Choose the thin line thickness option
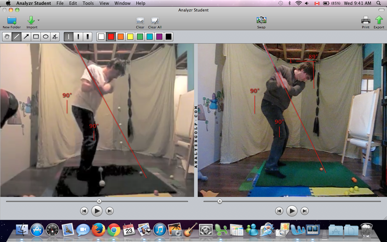This screenshot has height=242, width=387. 69,37
